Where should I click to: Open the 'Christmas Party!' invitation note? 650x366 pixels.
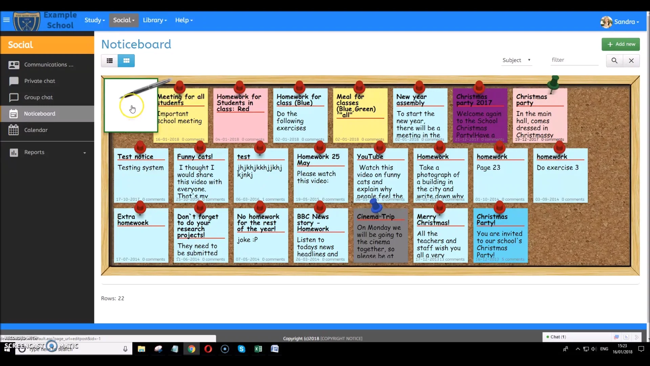pos(500,236)
